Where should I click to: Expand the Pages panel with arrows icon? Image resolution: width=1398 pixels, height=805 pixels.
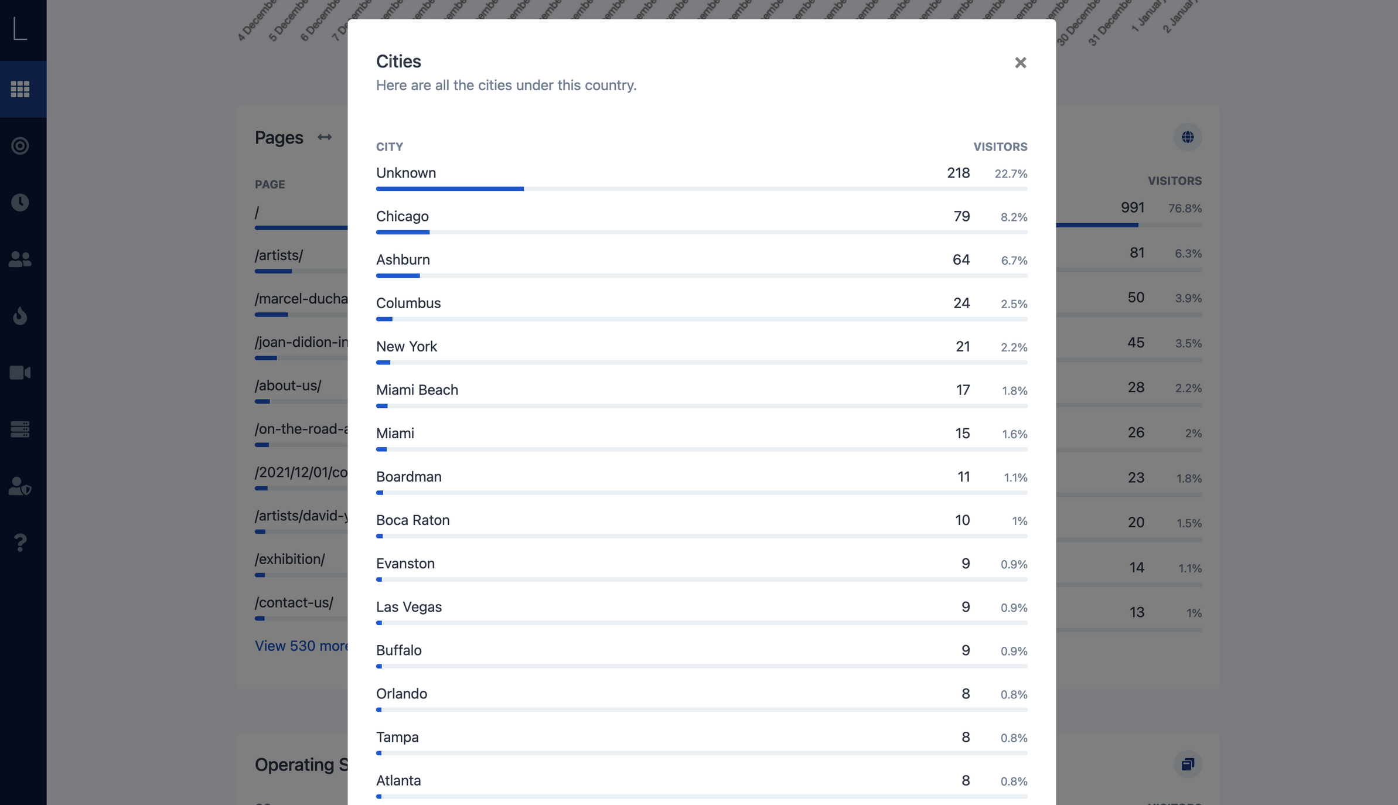click(x=325, y=137)
